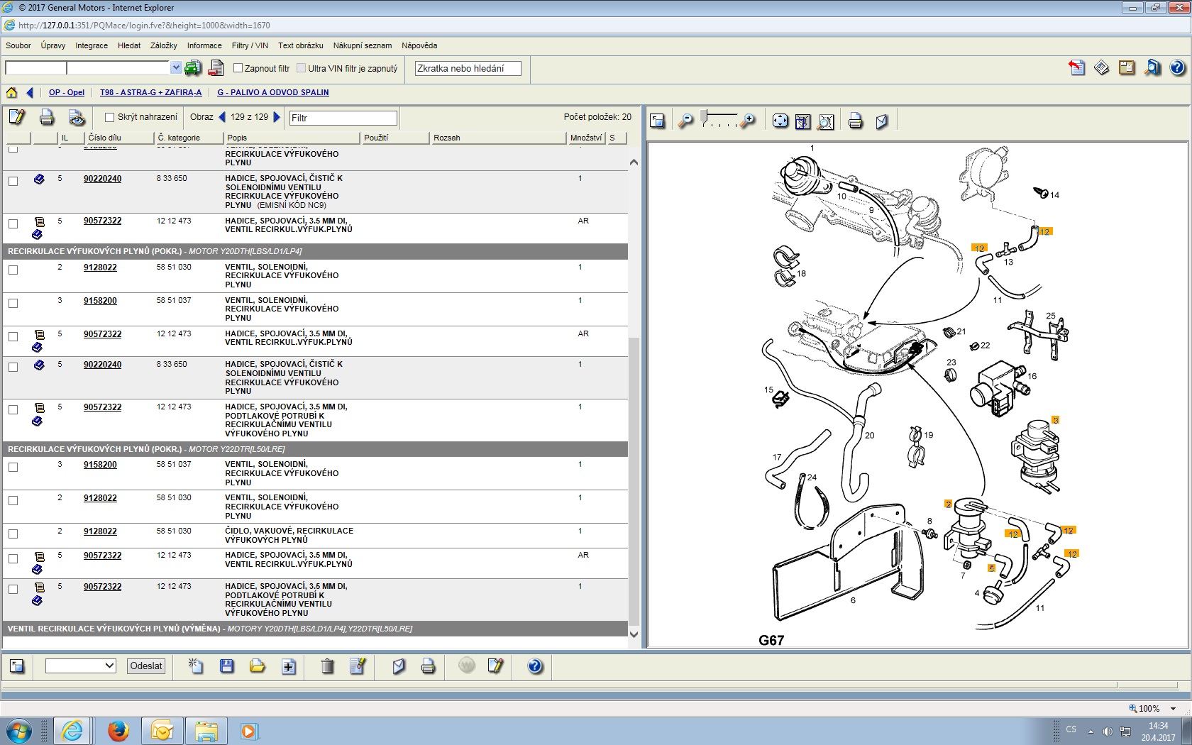Zoom out of the parts diagram
The width and height of the screenshot is (1192, 745).
[x=685, y=121]
